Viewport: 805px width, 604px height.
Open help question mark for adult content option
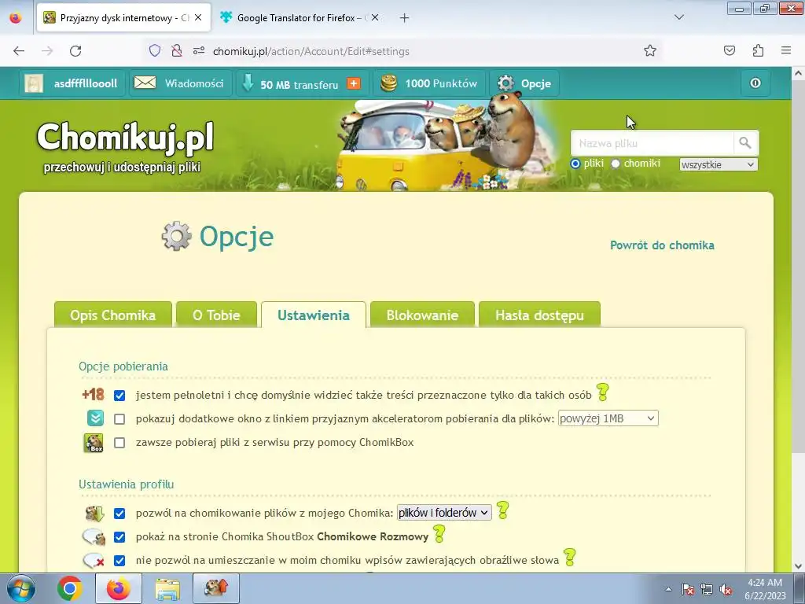603,392
